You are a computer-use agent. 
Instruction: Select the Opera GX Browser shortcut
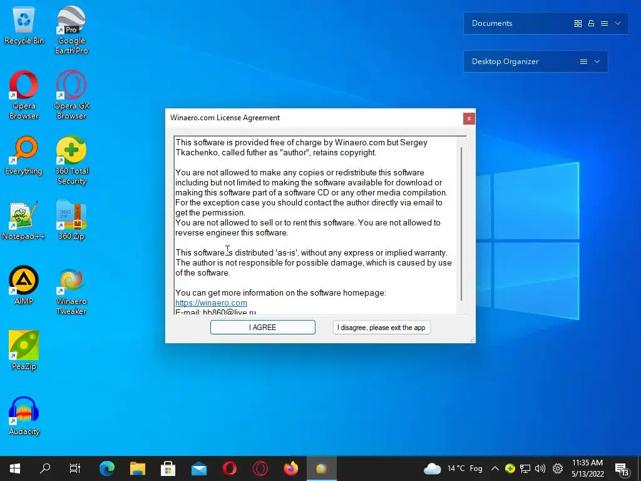coord(71,95)
